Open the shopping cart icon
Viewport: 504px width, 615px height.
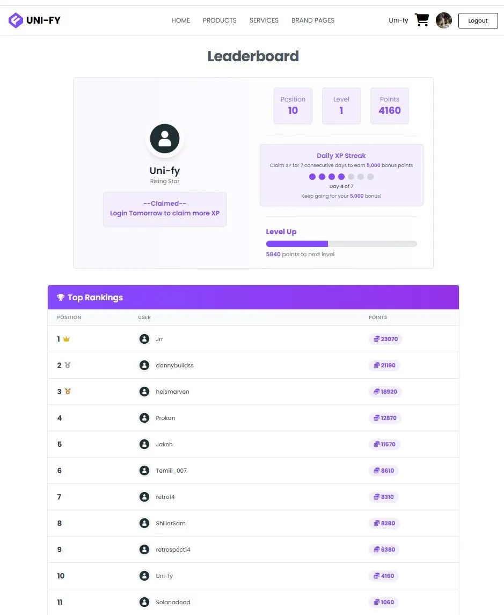[x=422, y=20]
